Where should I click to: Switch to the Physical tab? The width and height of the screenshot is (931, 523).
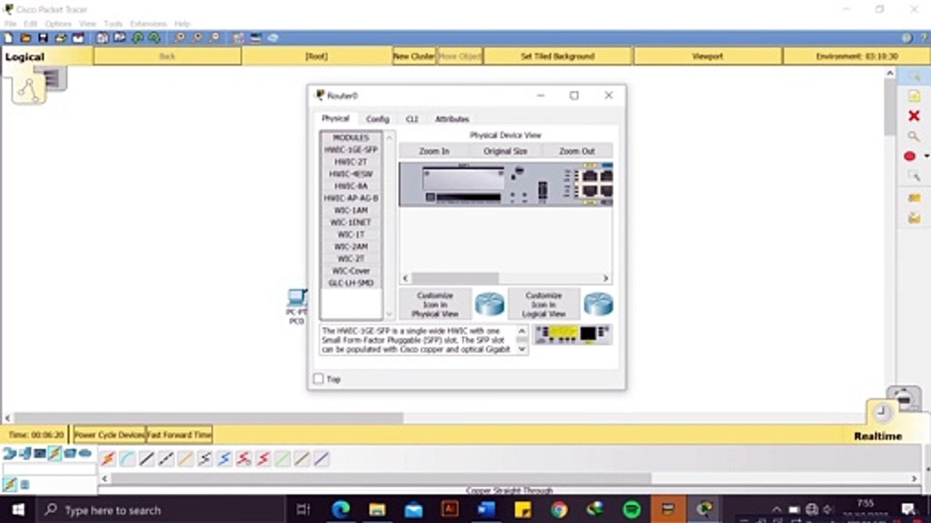pyautogui.click(x=335, y=118)
